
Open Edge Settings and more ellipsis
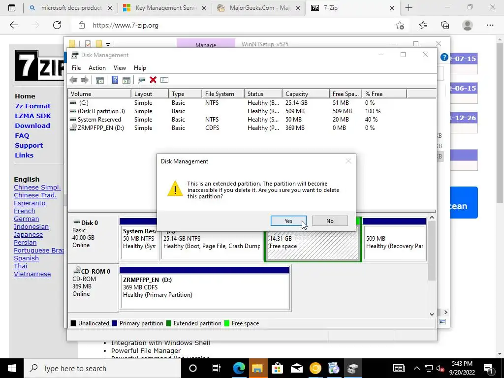tap(490, 25)
